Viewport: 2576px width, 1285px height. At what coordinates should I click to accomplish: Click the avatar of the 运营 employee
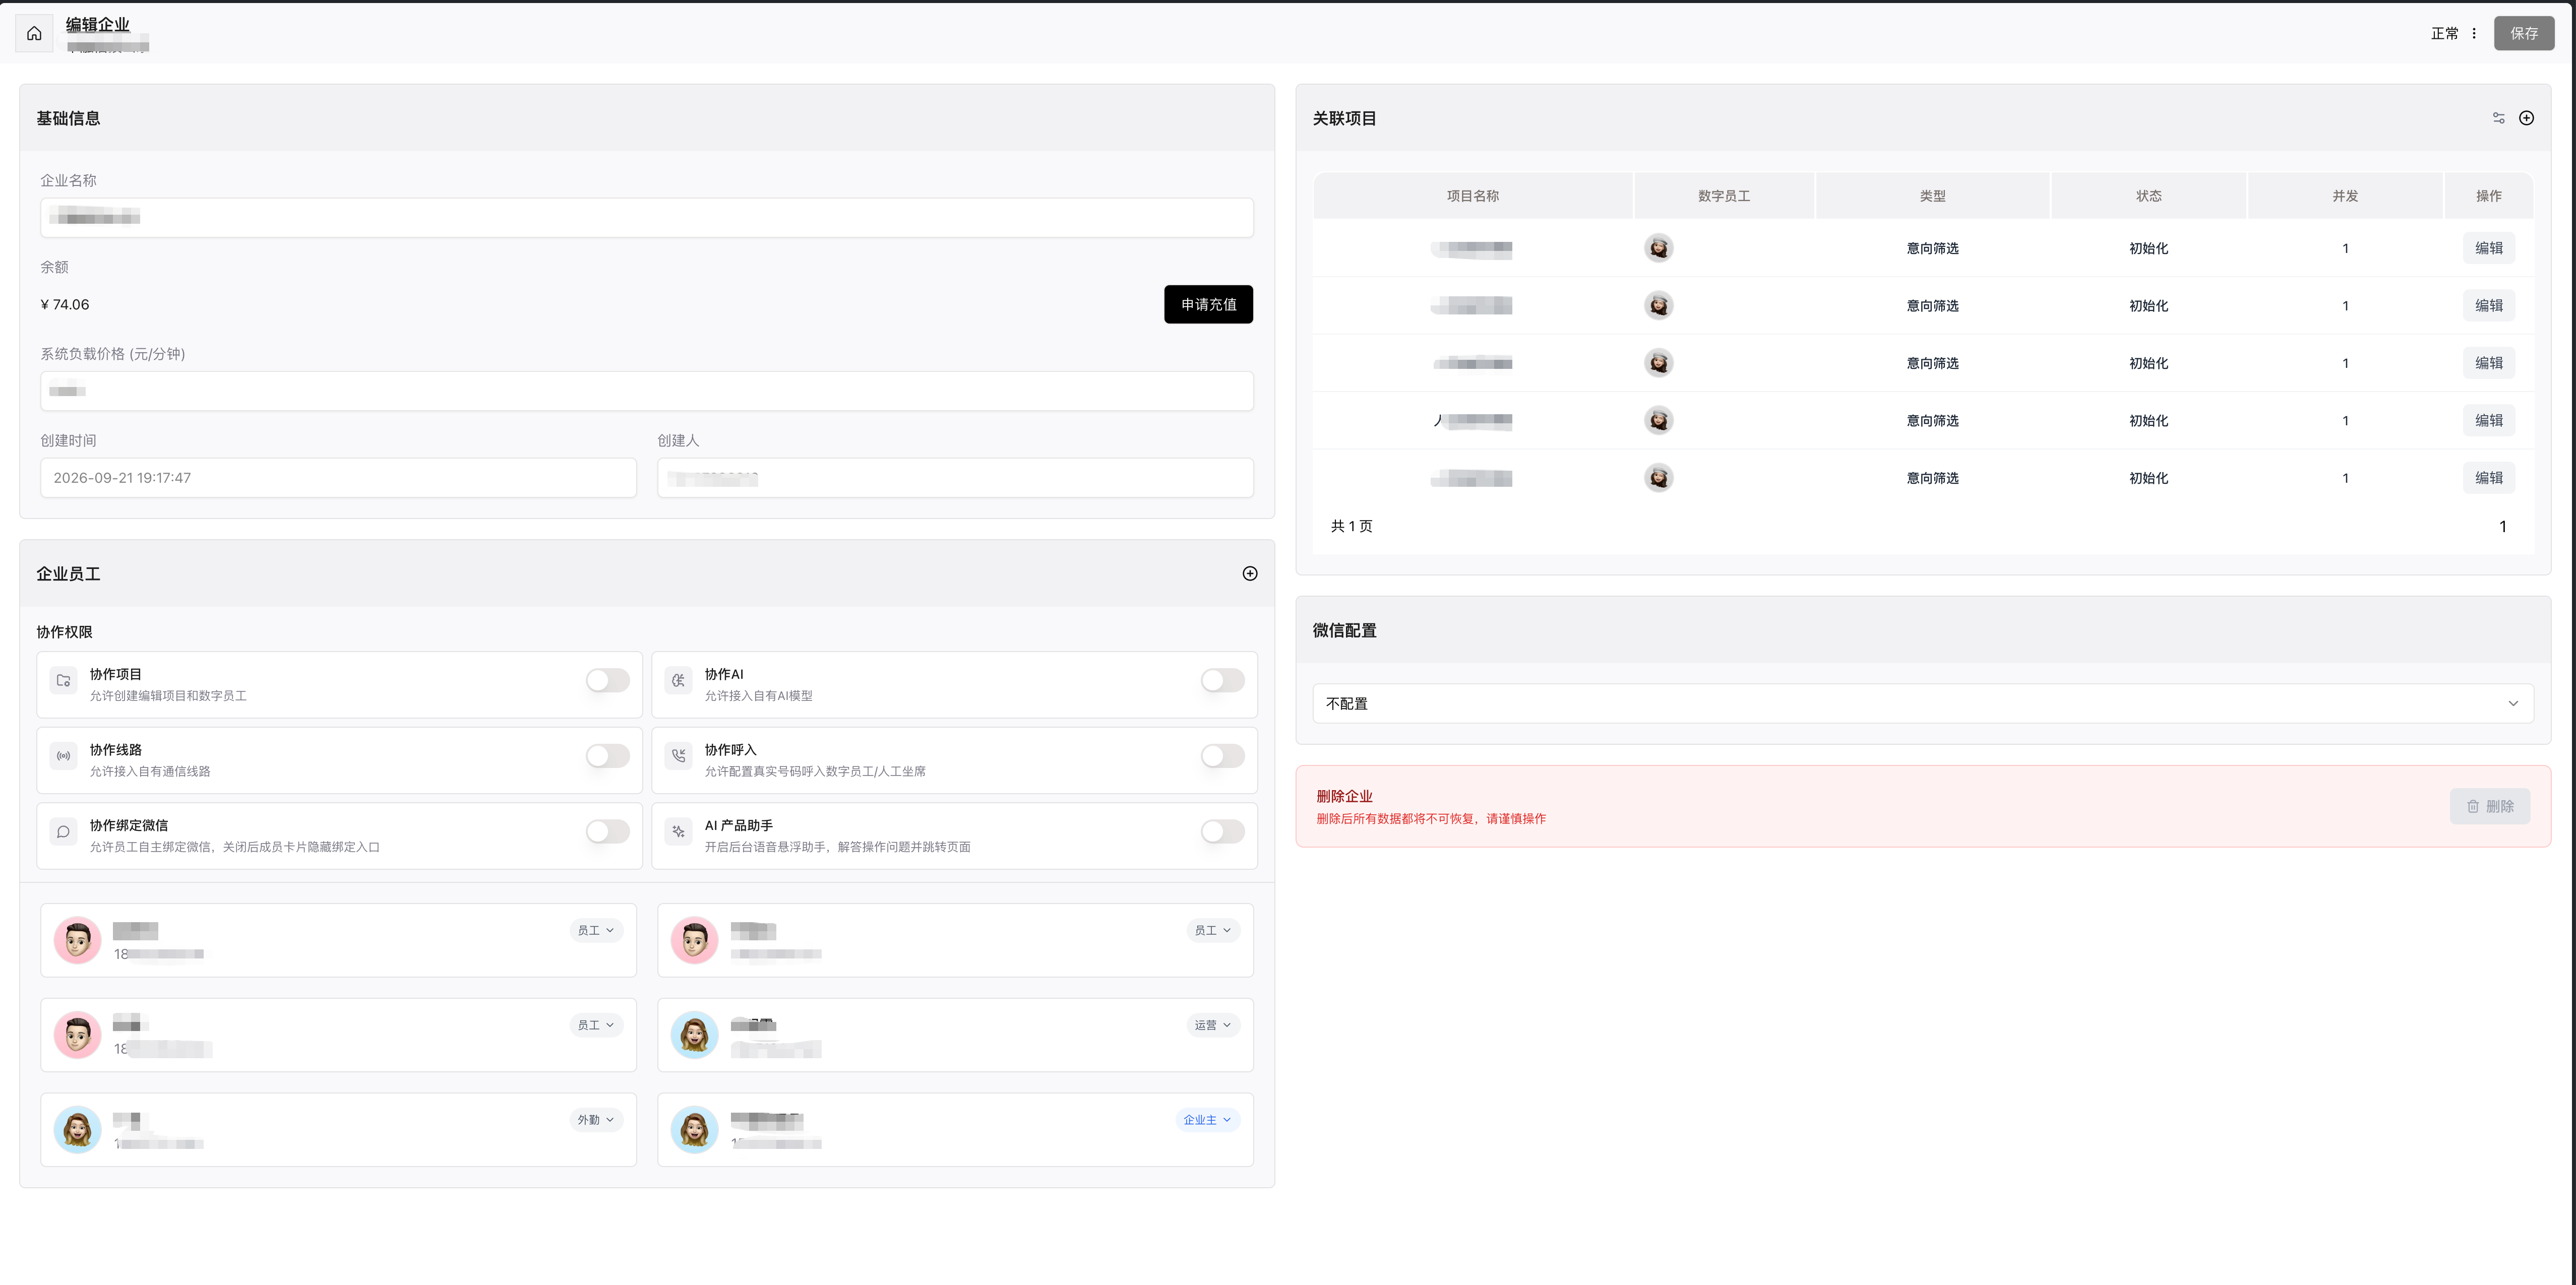click(694, 1035)
